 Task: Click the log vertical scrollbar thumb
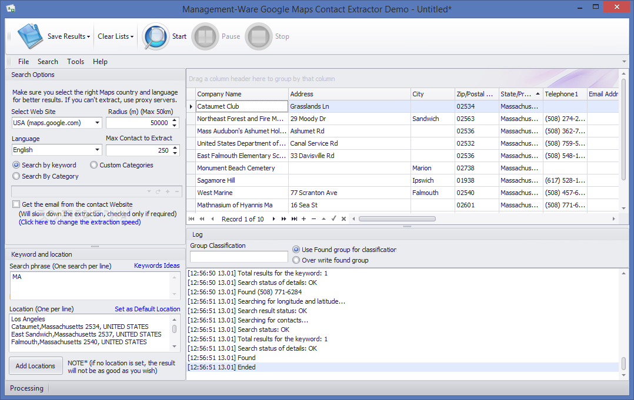click(x=623, y=363)
